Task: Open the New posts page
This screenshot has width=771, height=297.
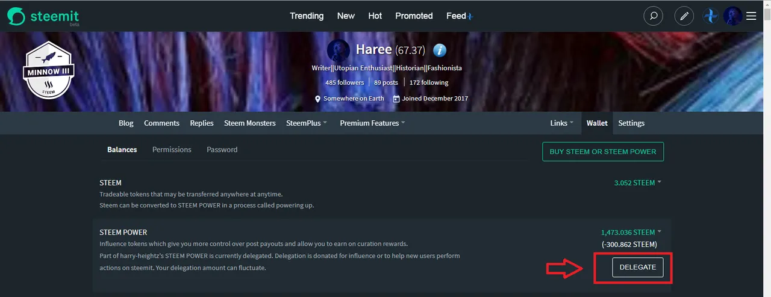Action: 346,16
